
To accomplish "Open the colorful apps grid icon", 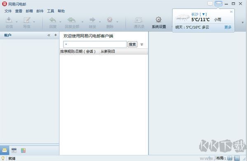I will tap(23, 150).
